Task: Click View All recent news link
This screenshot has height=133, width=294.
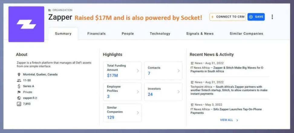Action: tap(227, 120)
